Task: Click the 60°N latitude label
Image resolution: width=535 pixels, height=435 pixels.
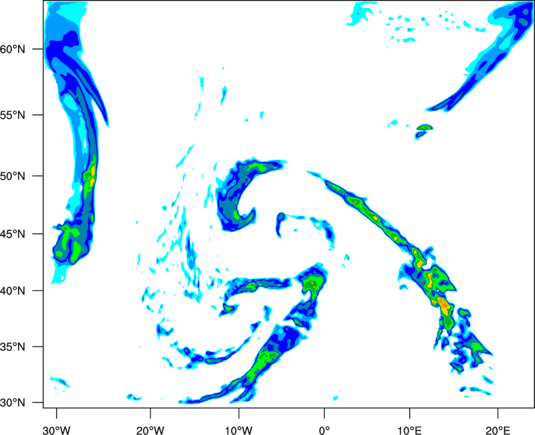Action: (13, 49)
